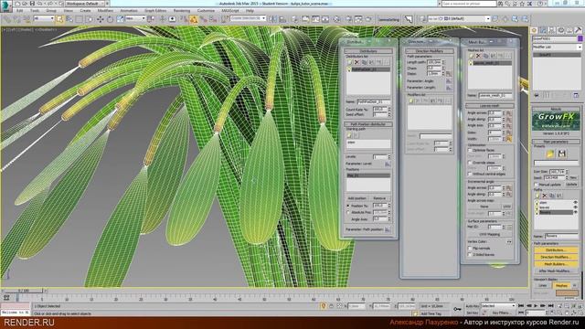Toggle visibility eye for leaves path
Screen dimensions: 585x329
(575, 207)
